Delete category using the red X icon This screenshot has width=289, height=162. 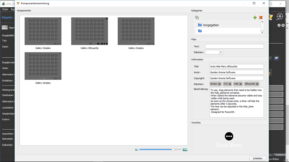(261, 17)
